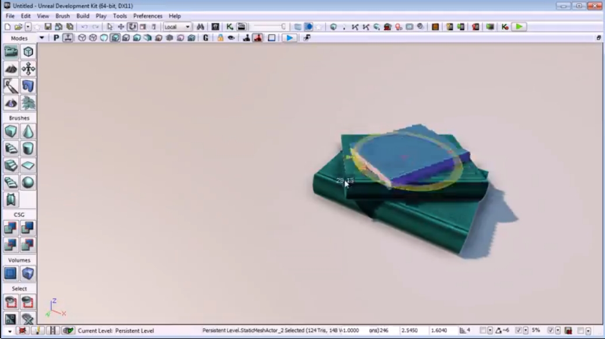Toggle scale snap checkbox beside 5%
The width and height of the screenshot is (605, 339).
(x=551, y=330)
